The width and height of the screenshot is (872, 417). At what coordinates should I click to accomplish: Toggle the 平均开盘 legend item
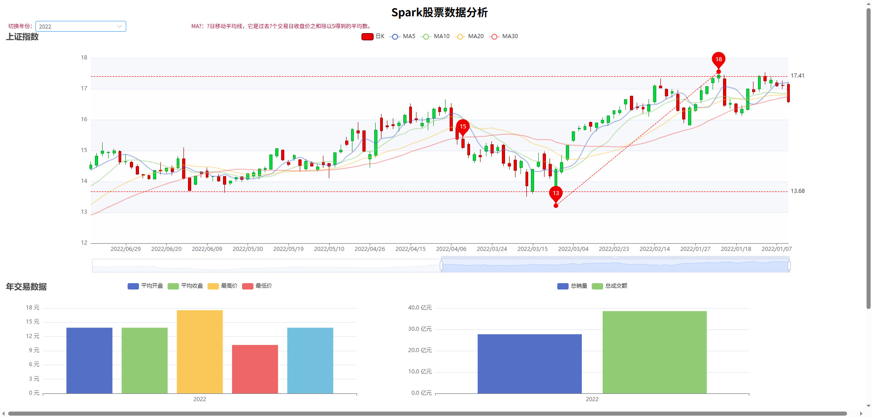pos(145,286)
